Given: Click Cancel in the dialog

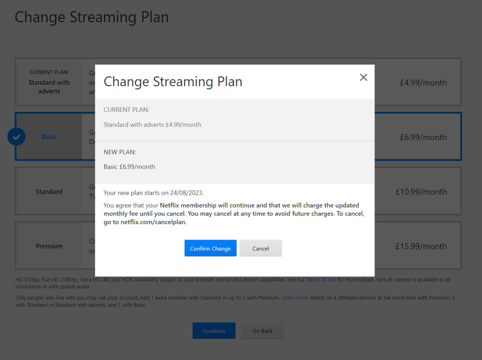Looking at the screenshot, I should (x=260, y=248).
